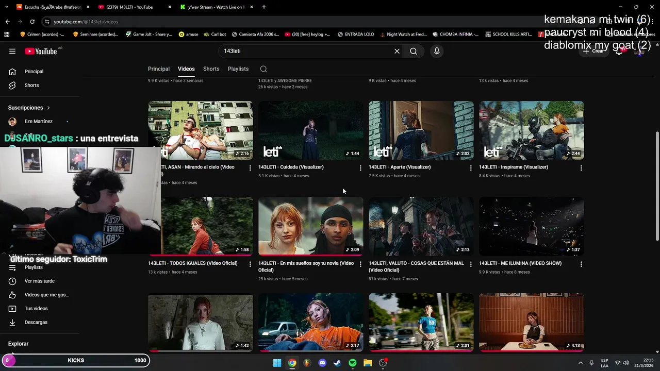Open options menu for En mis sueños video
The image size is (660, 371).
360,264
